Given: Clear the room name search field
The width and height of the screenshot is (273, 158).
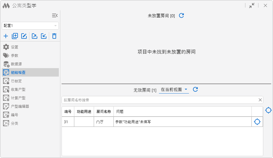Looking at the screenshot, I should [260, 100].
